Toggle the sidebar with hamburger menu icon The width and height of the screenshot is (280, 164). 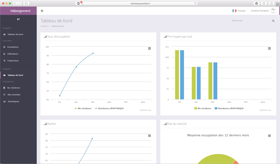(x=42, y=11)
